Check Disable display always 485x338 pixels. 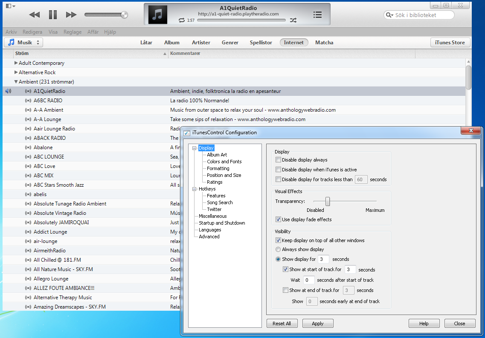(279, 160)
